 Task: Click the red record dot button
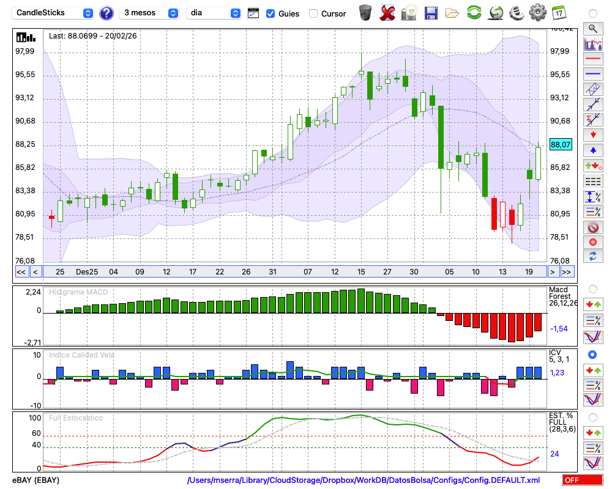pos(593,242)
